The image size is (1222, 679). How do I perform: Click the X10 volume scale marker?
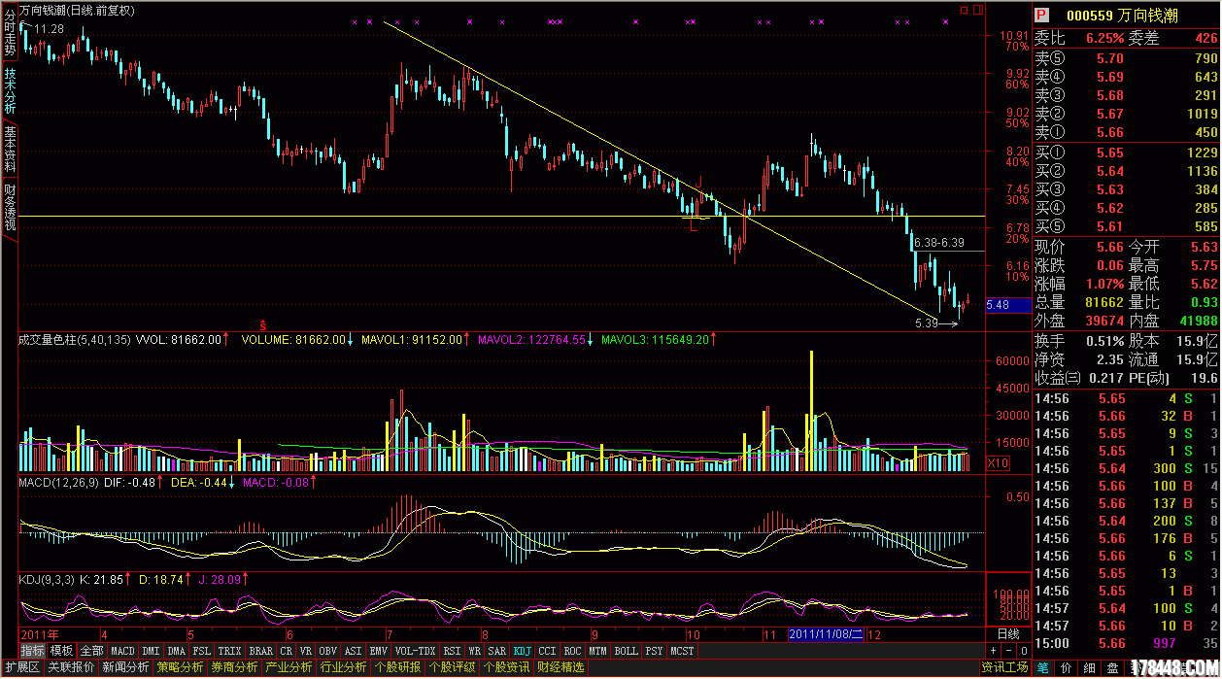pos(997,463)
